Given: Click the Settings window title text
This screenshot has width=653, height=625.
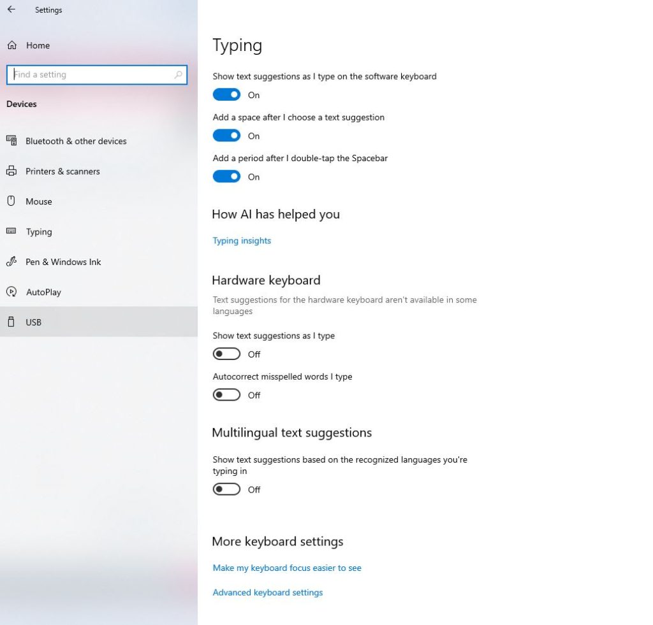Looking at the screenshot, I should click(48, 10).
